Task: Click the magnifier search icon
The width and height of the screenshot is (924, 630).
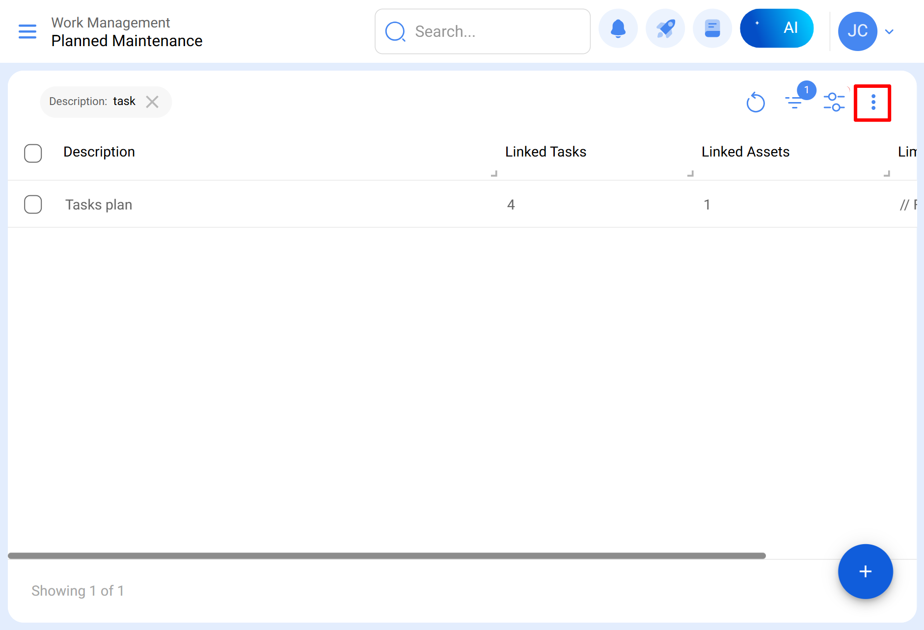Action: (395, 31)
